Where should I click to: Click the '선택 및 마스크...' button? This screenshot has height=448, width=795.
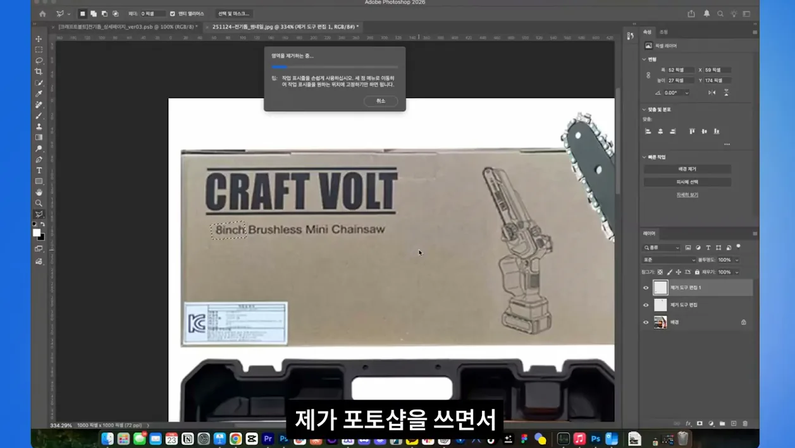click(x=233, y=13)
